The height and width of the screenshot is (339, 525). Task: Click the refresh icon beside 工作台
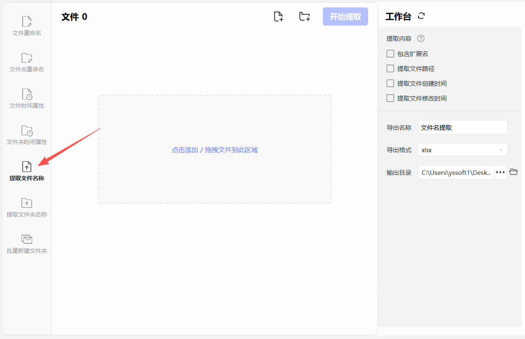(421, 16)
